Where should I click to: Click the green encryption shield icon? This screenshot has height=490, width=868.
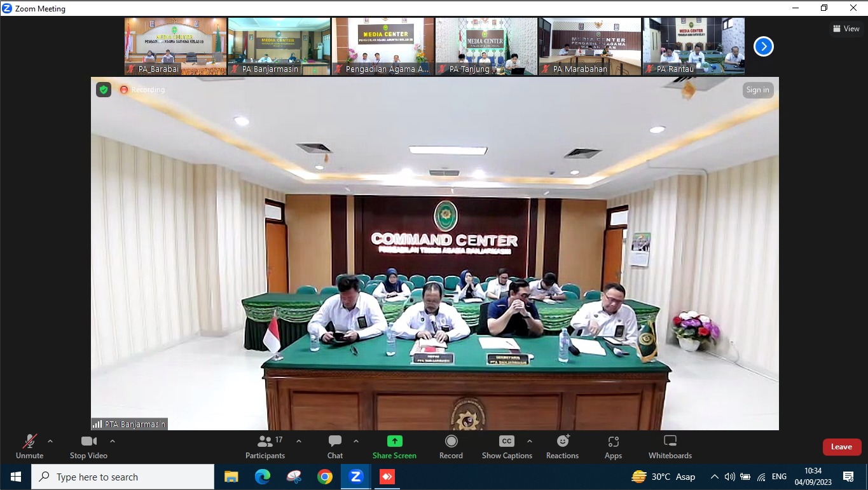click(104, 90)
